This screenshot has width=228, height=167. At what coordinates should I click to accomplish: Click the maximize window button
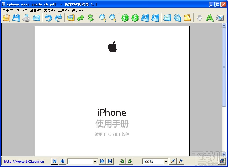(218, 4)
